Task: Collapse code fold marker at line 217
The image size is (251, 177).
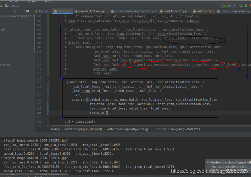Action: [x=49, y=82]
